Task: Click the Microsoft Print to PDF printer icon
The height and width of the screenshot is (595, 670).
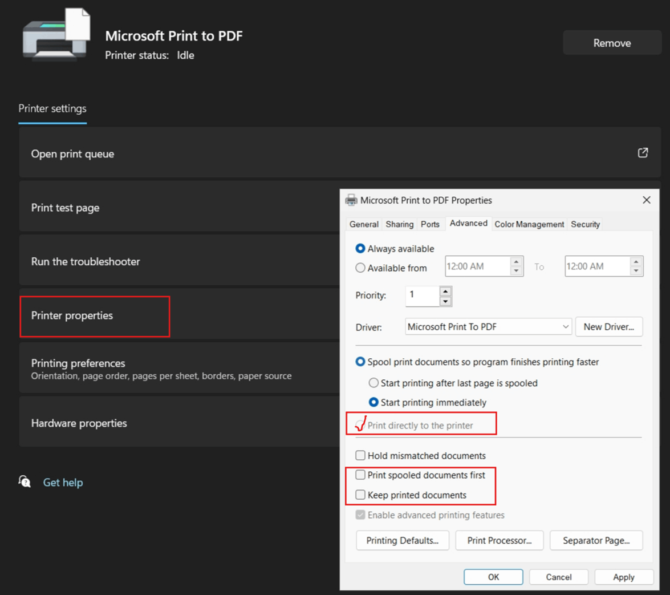Action: [x=56, y=35]
